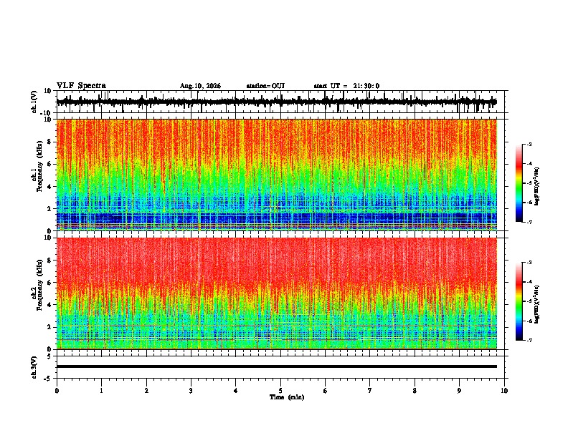Click the "VLF Spectra" plot title

pyautogui.click(x=81, y=86)
